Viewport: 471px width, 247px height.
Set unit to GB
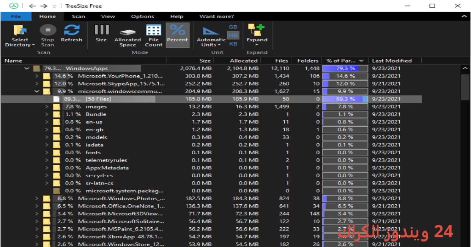(233, 27)
